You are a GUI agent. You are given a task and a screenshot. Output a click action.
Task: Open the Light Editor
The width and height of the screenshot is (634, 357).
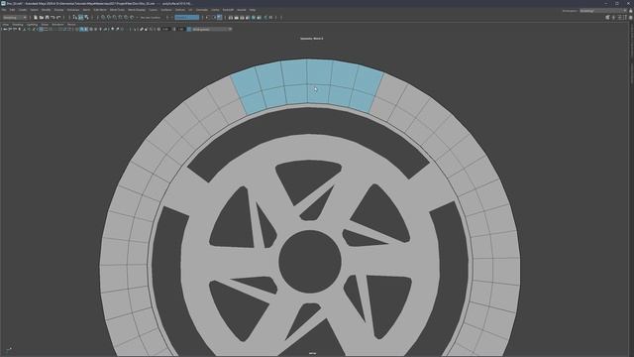click(x=265, y=18)
